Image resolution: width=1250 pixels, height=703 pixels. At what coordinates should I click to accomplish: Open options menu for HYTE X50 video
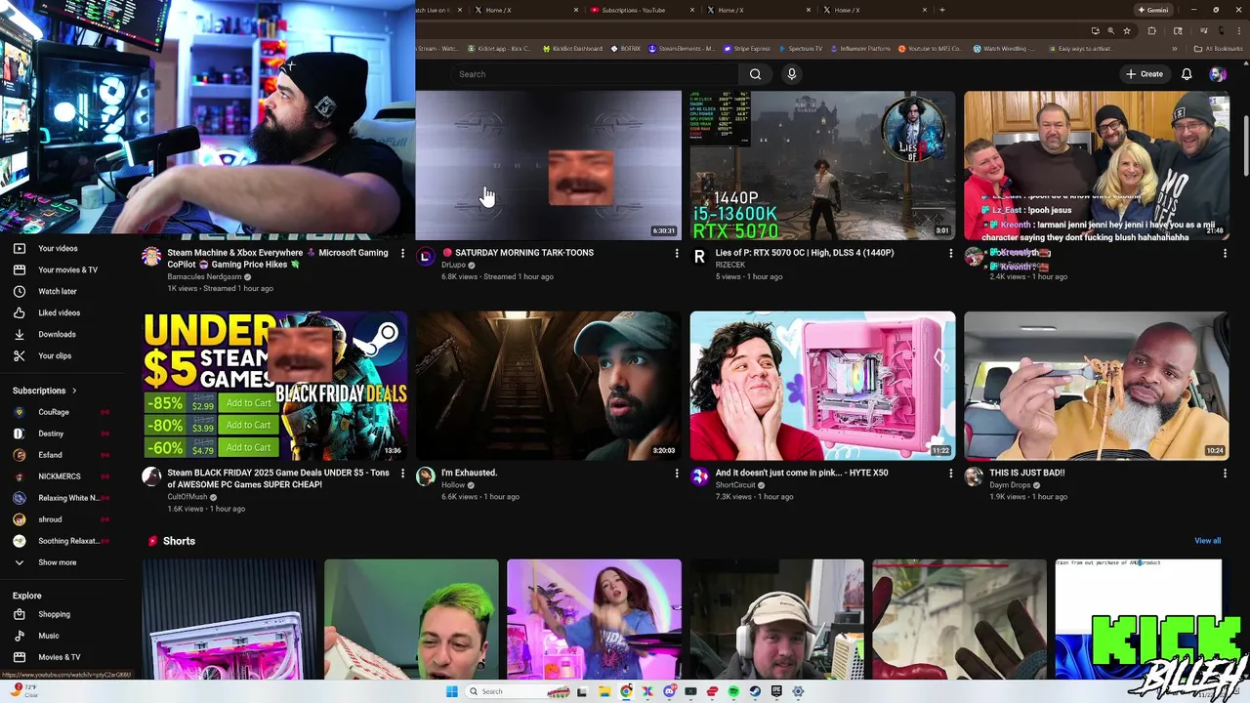pos(950,473)
